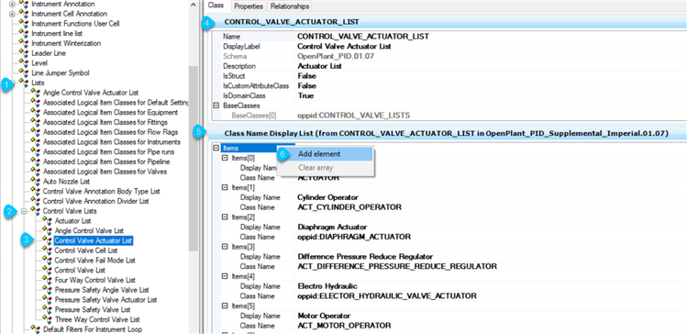Click the oppid:DIAPHRAGM_ACTUATOR class name value

click(x=354, y=237)
